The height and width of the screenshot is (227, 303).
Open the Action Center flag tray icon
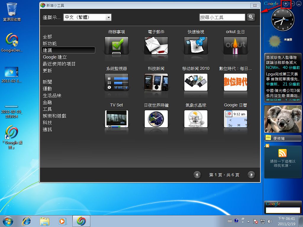[255, 221]
